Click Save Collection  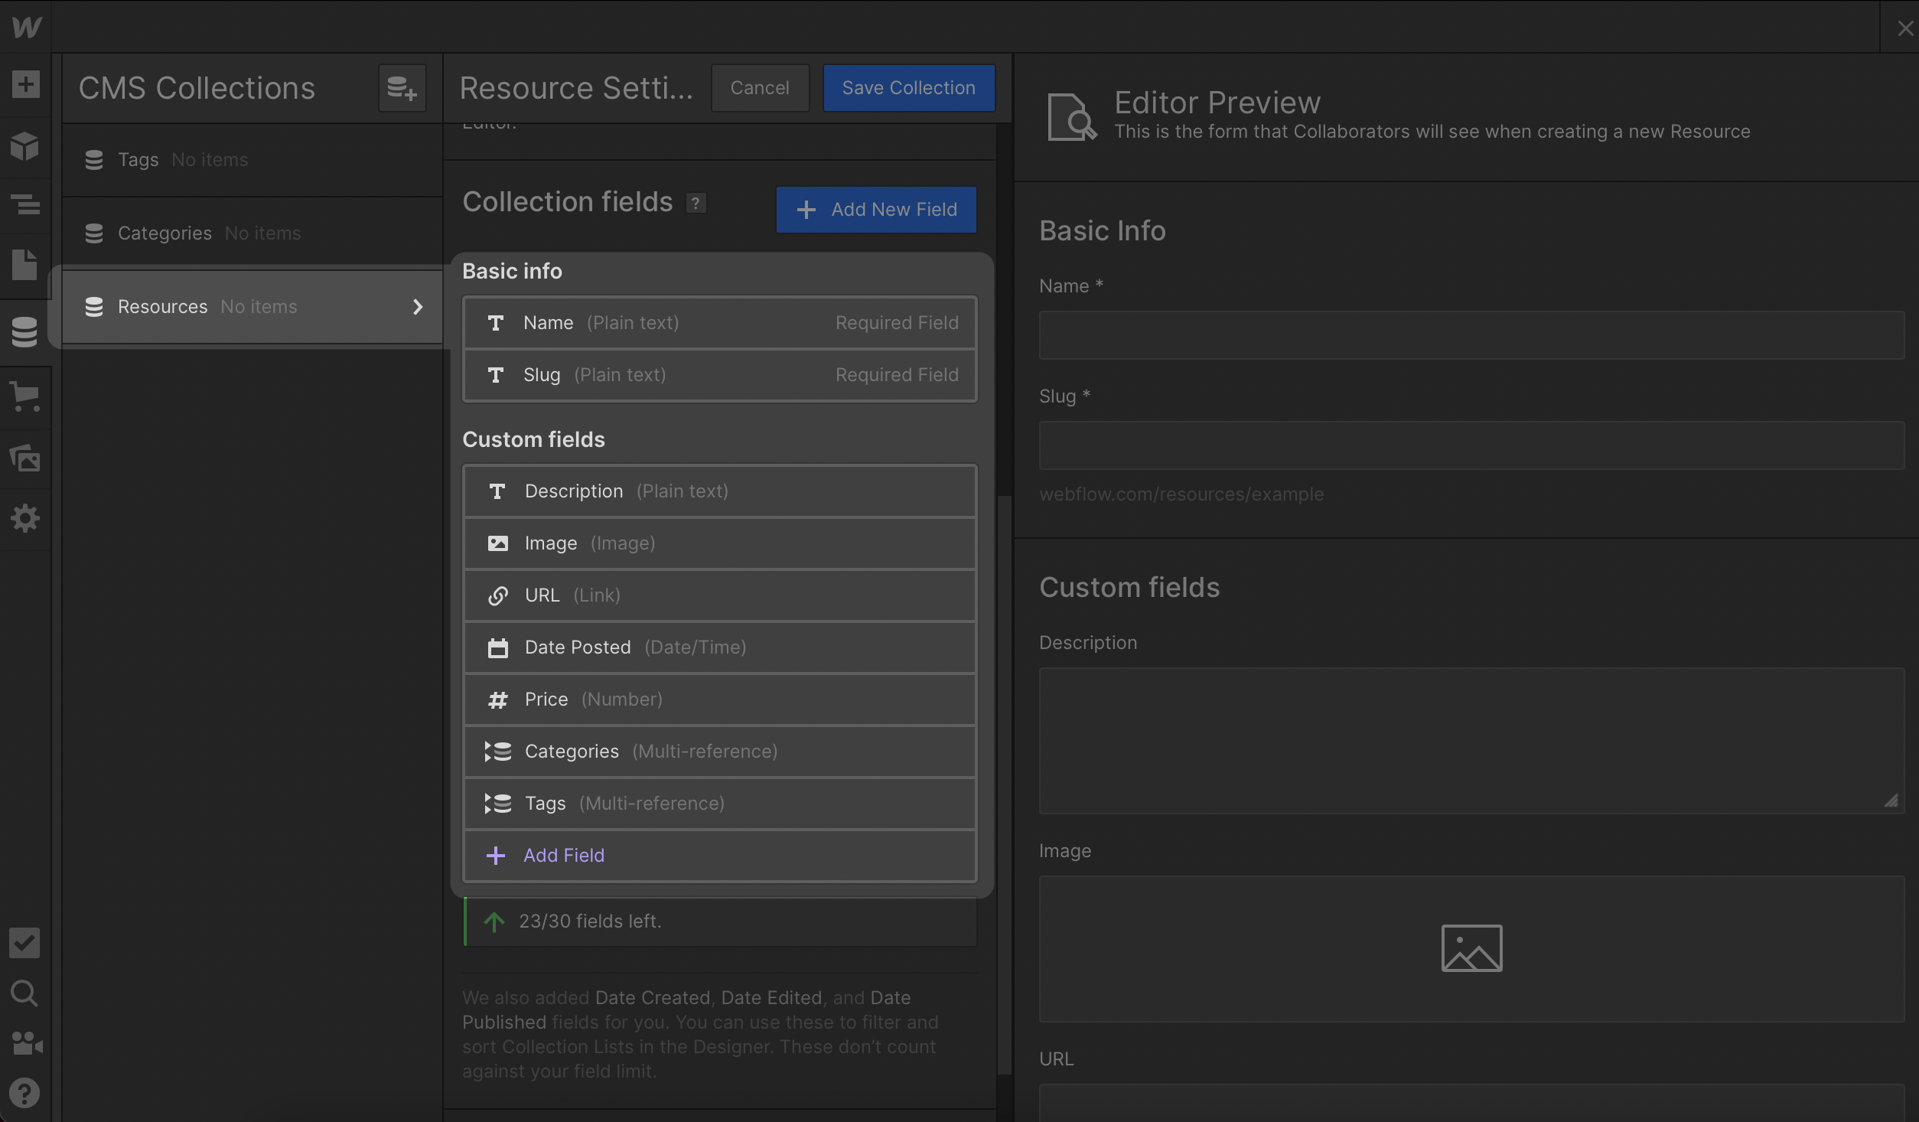[x=908, y=87]
